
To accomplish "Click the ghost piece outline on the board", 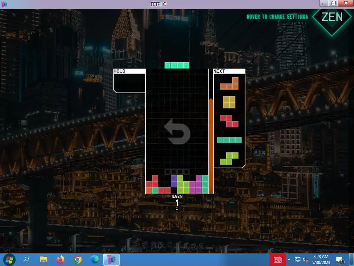I will [177, 171].
